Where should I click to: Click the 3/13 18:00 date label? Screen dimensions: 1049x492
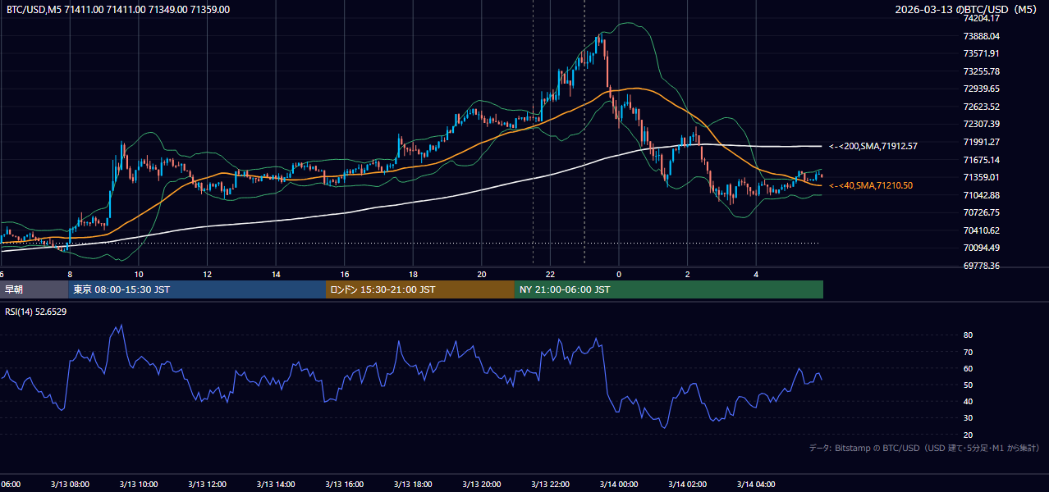(413, 485)
